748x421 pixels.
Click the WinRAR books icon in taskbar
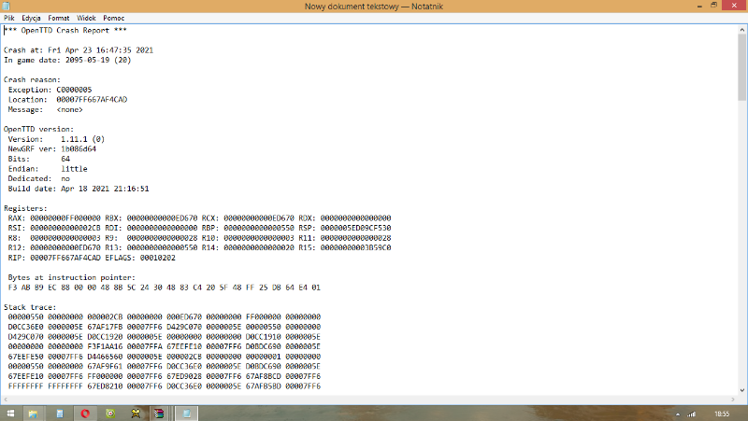158,414
